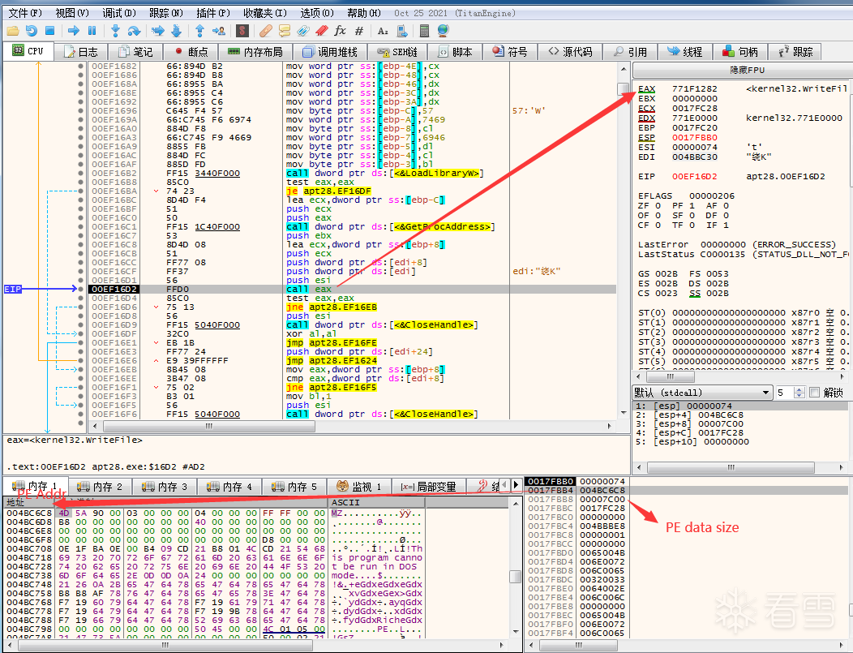Select the 局部变量 tab
Screen dimensions: 853x653
[429, 487]
